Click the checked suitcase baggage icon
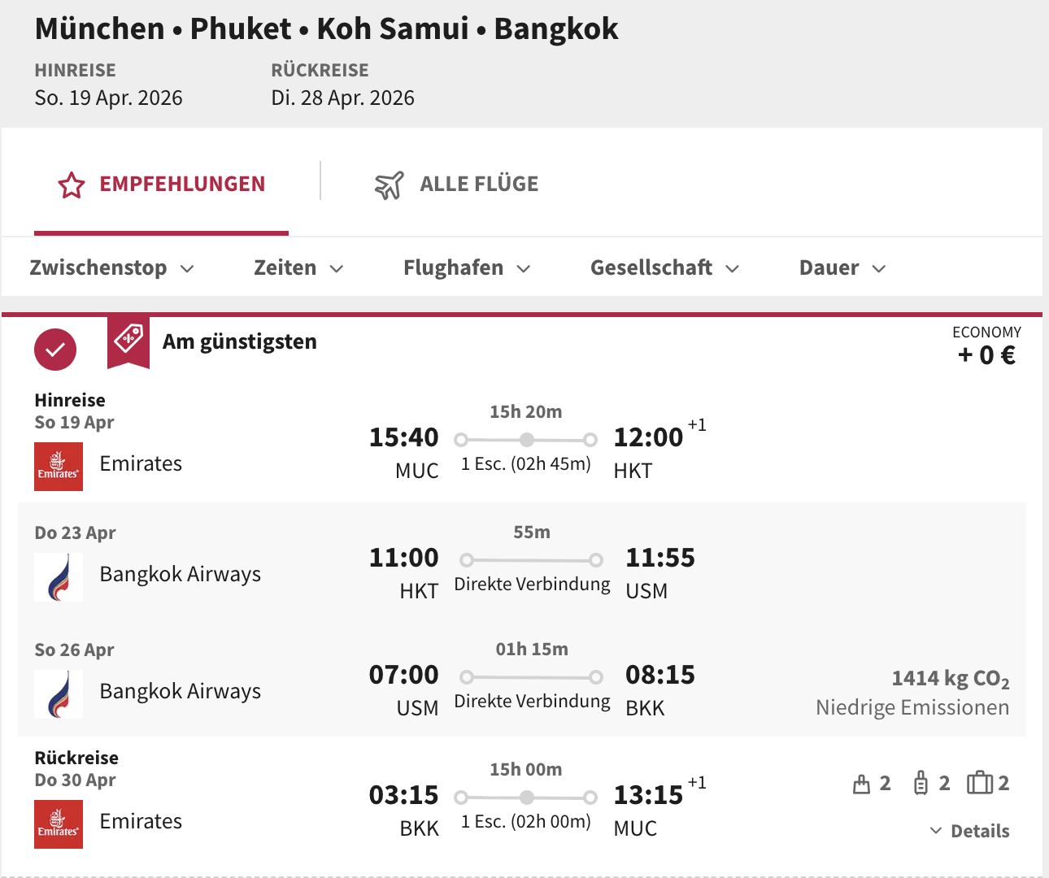This screenshot has height=878, width=1049. pos(979,783)
